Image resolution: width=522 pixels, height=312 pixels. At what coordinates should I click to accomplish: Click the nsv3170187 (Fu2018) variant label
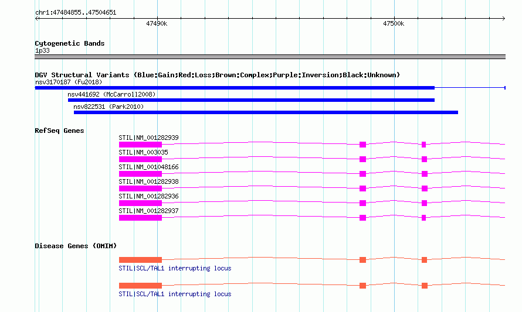click(69, 82)
